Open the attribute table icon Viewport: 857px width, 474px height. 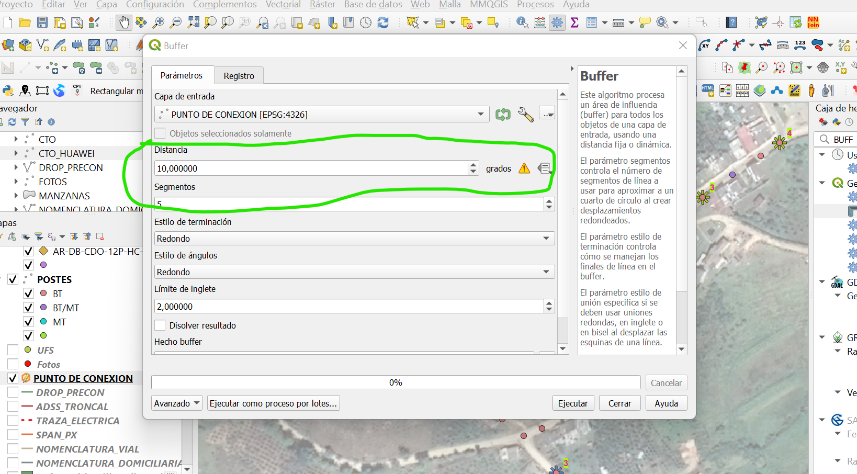[x=593, y=22]
